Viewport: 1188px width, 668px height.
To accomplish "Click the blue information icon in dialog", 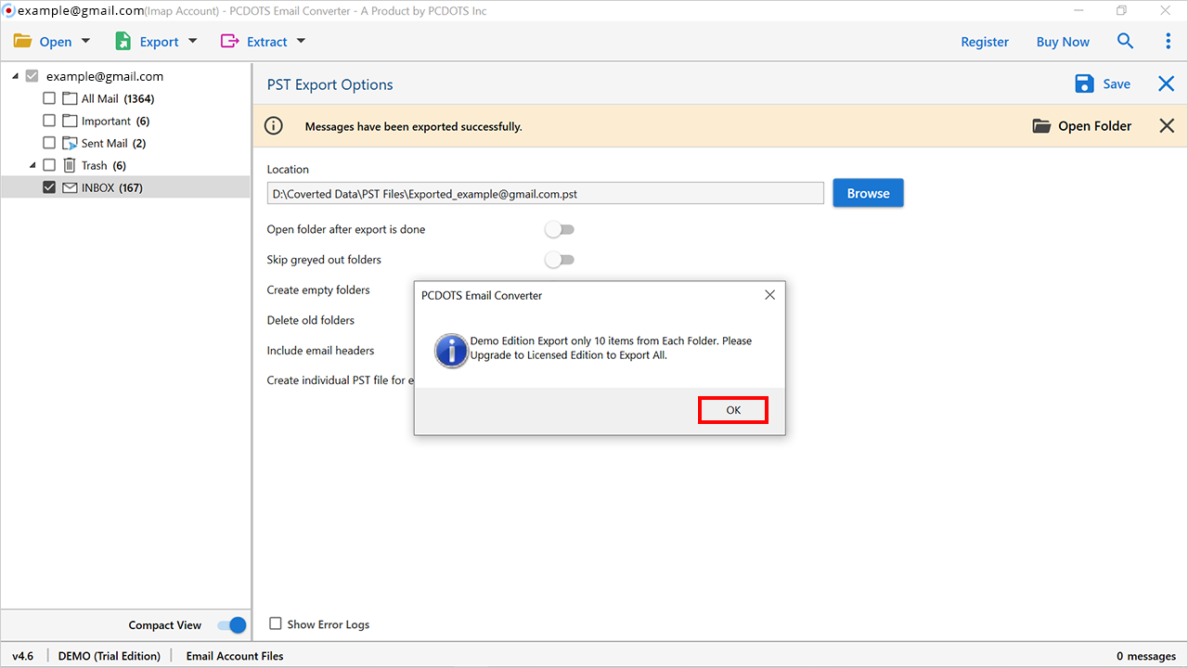I will [451, 351].
